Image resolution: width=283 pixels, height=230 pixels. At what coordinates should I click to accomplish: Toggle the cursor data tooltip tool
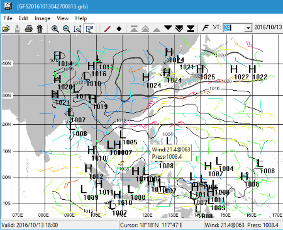(x=90, y=28)
